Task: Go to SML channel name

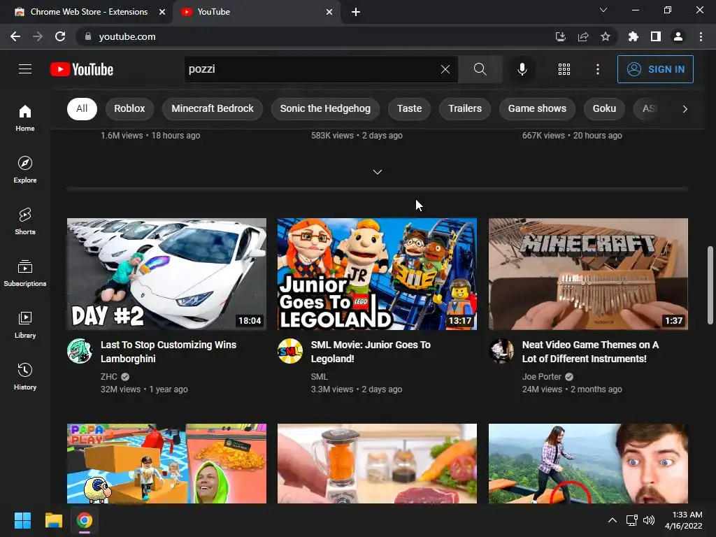Action: pos(319,377)
